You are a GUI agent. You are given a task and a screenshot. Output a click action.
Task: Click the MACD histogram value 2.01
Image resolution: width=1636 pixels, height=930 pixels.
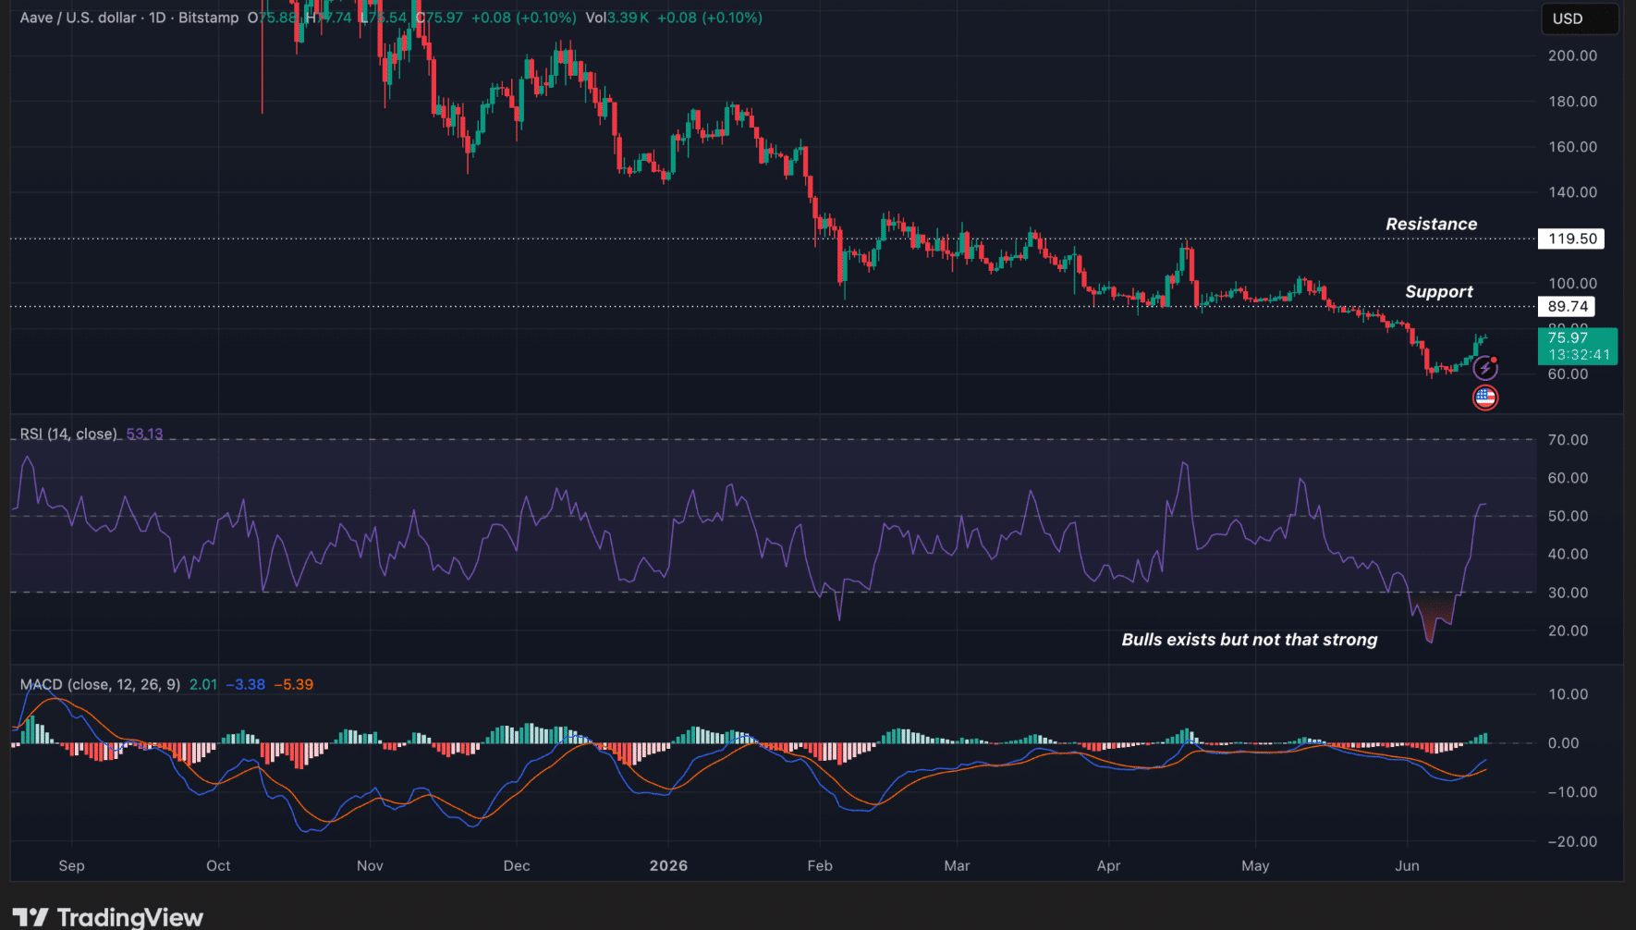pos(203,685)
